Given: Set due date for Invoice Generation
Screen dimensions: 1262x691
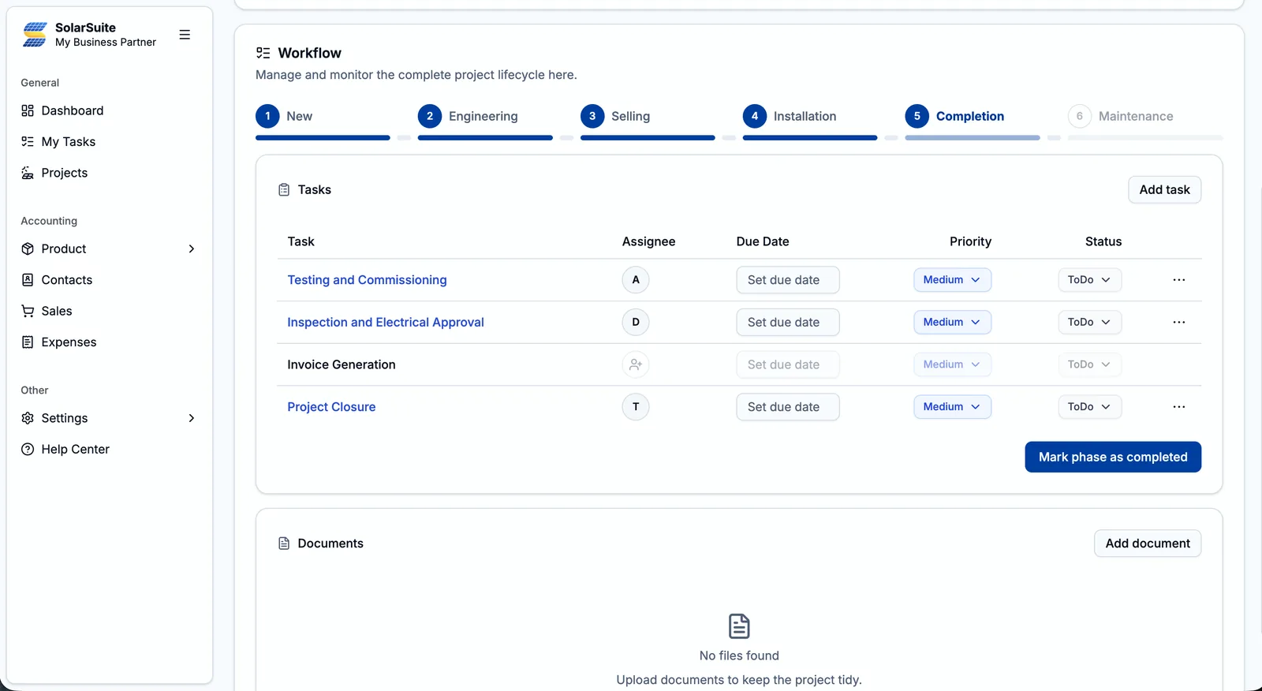Looking at the screenshot, I should [x=788, y=364].
